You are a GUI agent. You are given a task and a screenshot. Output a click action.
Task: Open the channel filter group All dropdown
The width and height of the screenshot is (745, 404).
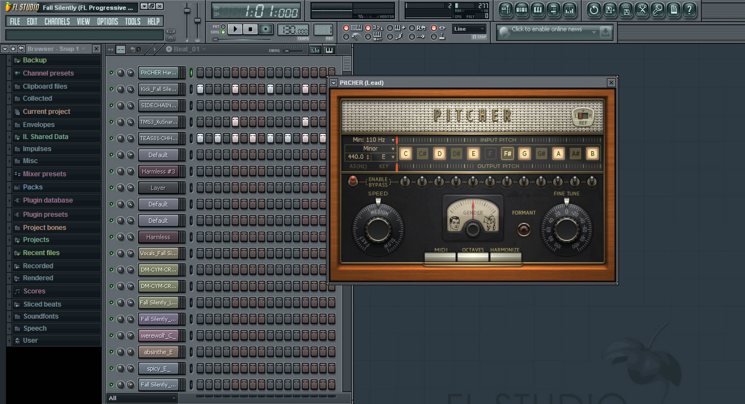click(x=142, y=398)
